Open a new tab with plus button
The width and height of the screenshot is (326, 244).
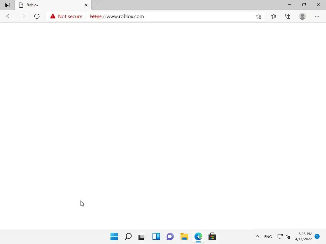pyautogui.click(x=97, y=5)
